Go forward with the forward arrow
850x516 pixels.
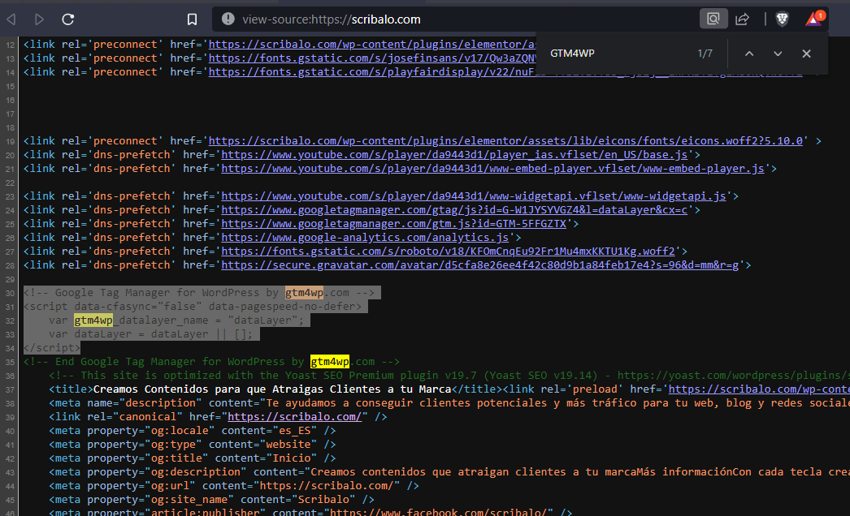click(39, 19)
